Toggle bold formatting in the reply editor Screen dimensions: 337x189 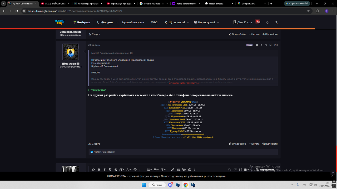coord(99,170)
